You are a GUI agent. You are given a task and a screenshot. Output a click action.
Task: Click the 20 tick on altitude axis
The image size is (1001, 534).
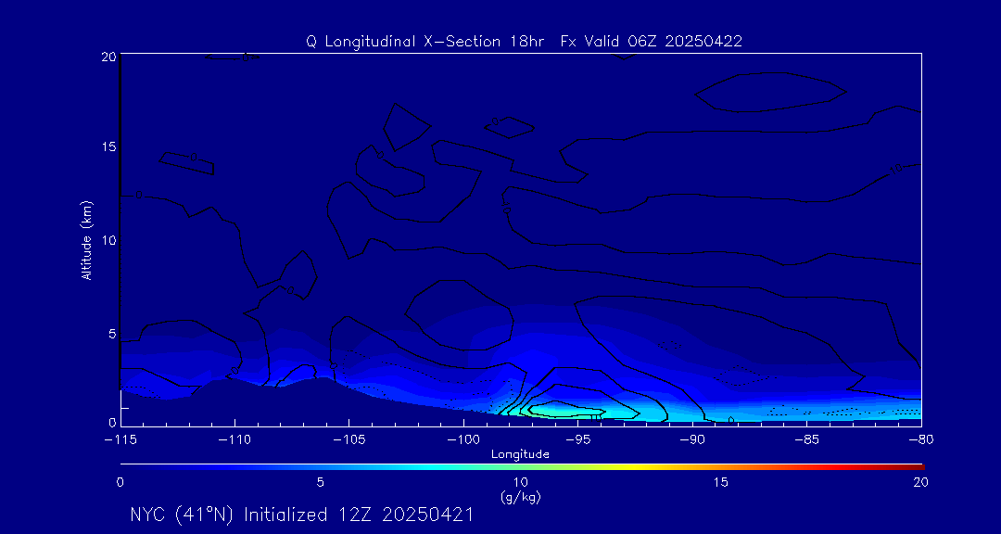click(x=108, y=57)
